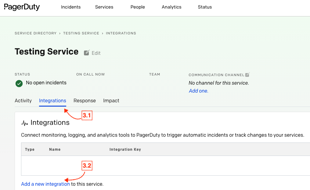Screen dimensions: 310x190
Task: Open the Analytics menu
Action: point(171,7)
